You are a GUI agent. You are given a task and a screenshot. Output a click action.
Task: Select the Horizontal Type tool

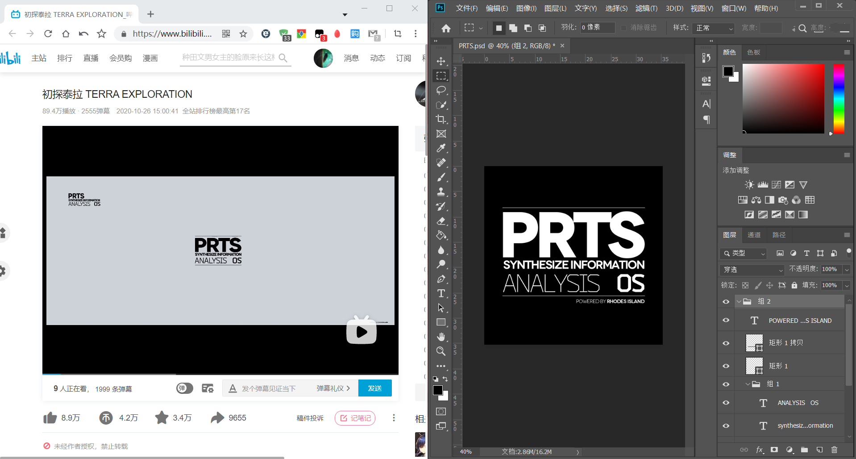[441, 293]
